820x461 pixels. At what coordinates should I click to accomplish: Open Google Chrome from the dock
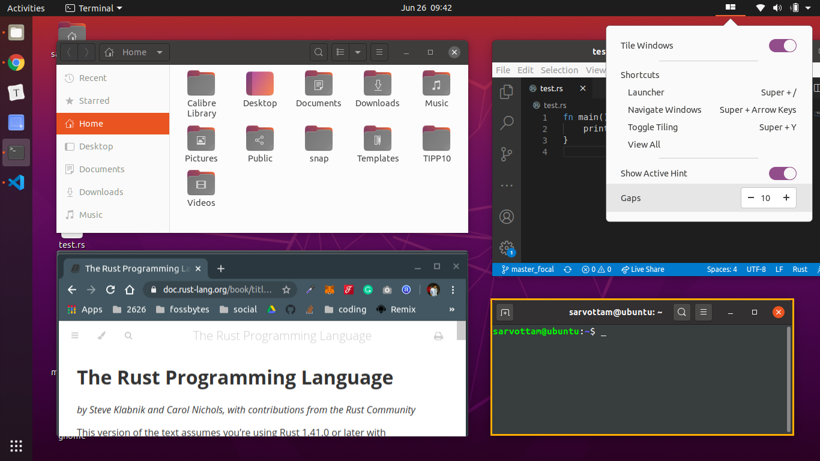pyautogui.click(x=16, y=62)
